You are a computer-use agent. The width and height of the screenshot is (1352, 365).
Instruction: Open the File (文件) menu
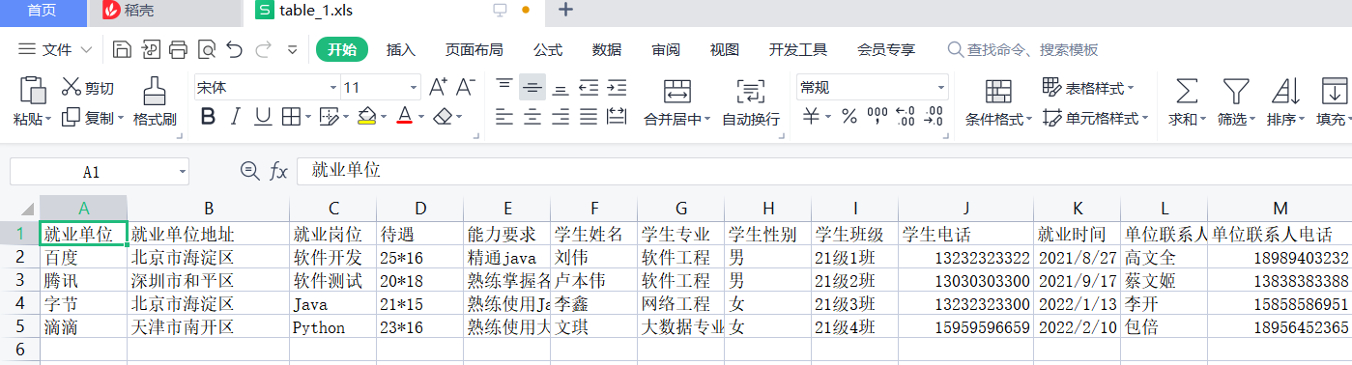point(56,49)
